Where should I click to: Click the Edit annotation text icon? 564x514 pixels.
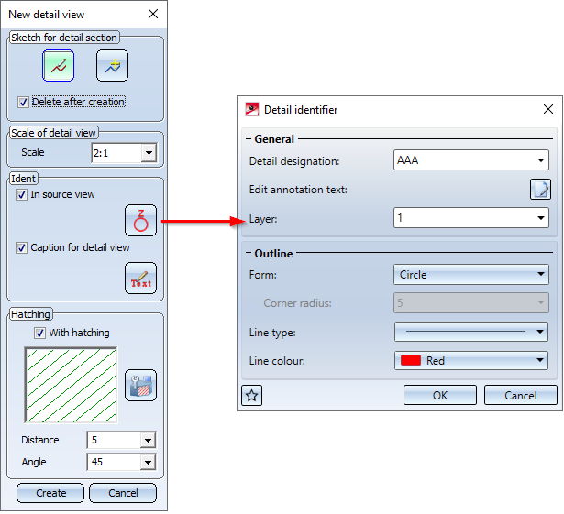point(540,189)
